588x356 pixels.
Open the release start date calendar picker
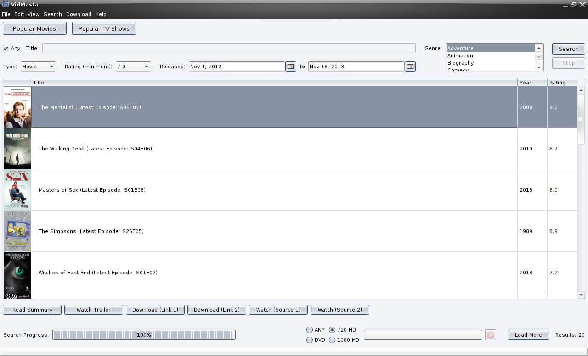pos(290,67)
